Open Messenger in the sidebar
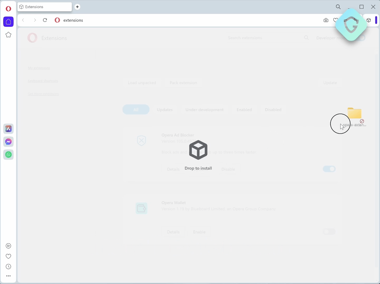 (x=9, y=142)
